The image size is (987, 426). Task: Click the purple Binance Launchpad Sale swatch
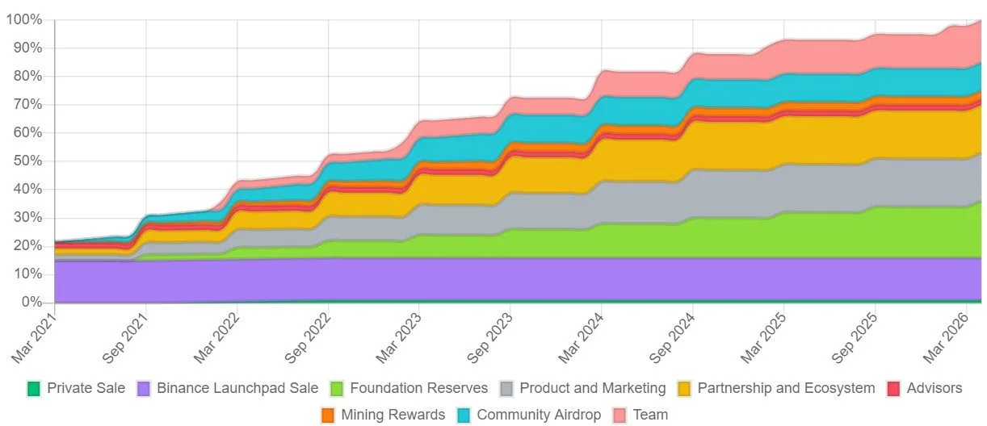(144, 389)
